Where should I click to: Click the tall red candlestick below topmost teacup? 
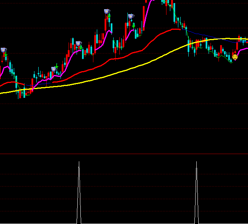point(106,24)
